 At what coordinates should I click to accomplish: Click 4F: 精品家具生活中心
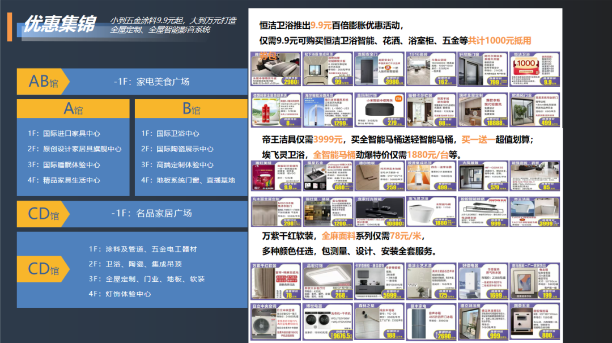(64, 180)
